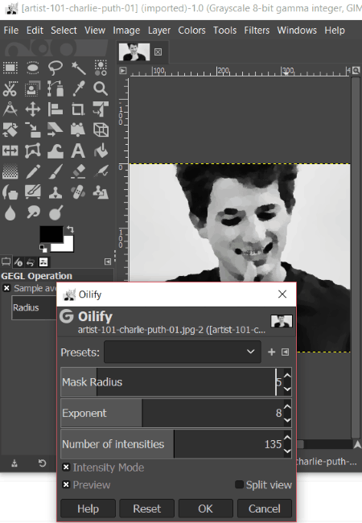The width and height of the screenshot is (362, 523).
Task: Open the Filters menu
Action: pos(257,31)
